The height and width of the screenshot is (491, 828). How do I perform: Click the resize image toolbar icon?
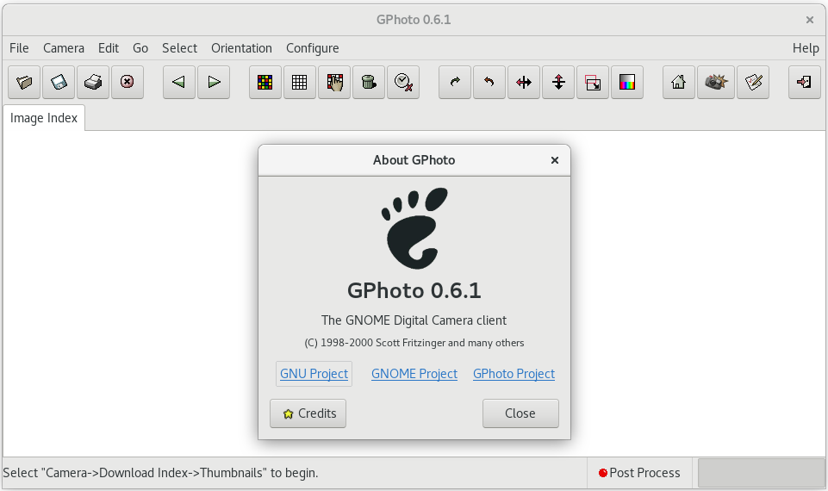click(593, 83)
